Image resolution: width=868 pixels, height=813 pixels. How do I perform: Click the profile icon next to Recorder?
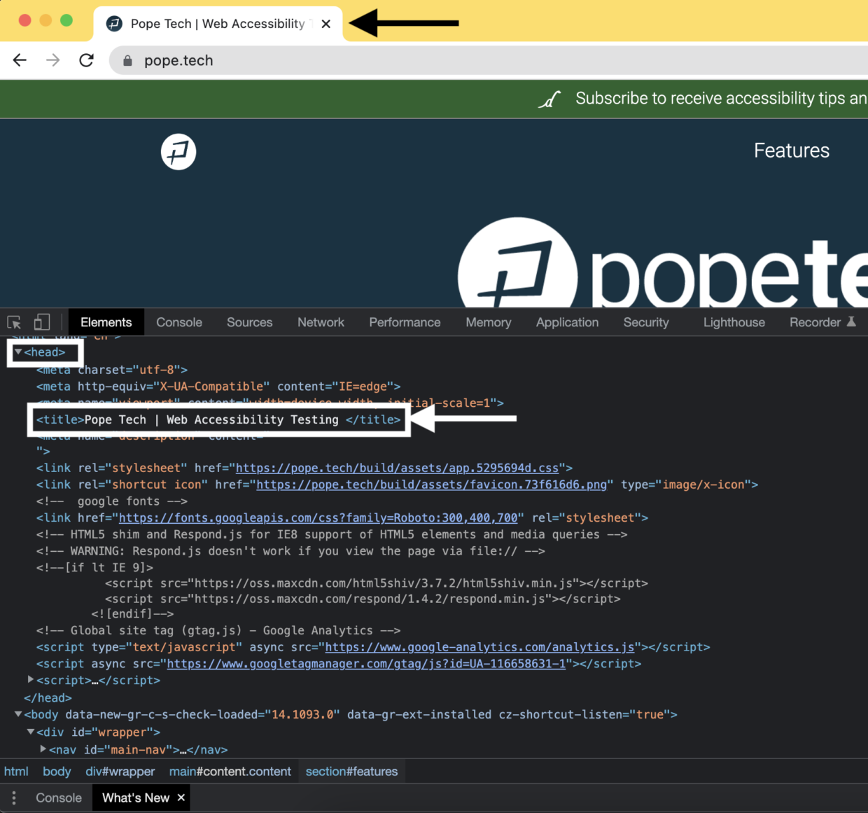(852, 322)
